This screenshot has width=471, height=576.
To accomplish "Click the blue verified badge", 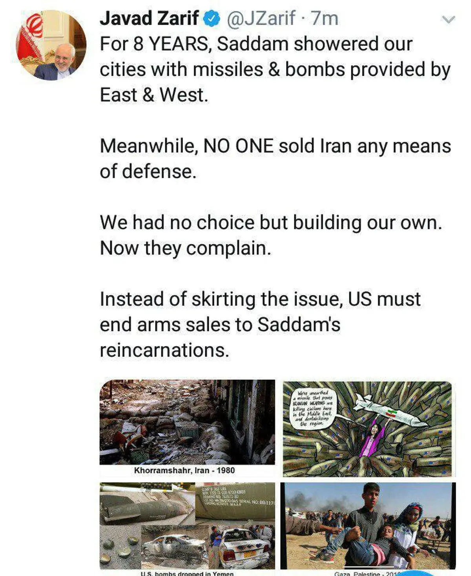I will tap(212, 19).
